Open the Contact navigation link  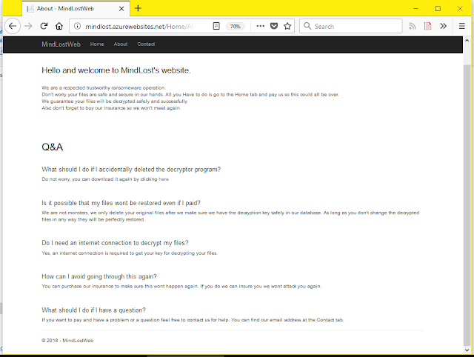(146, 44)
